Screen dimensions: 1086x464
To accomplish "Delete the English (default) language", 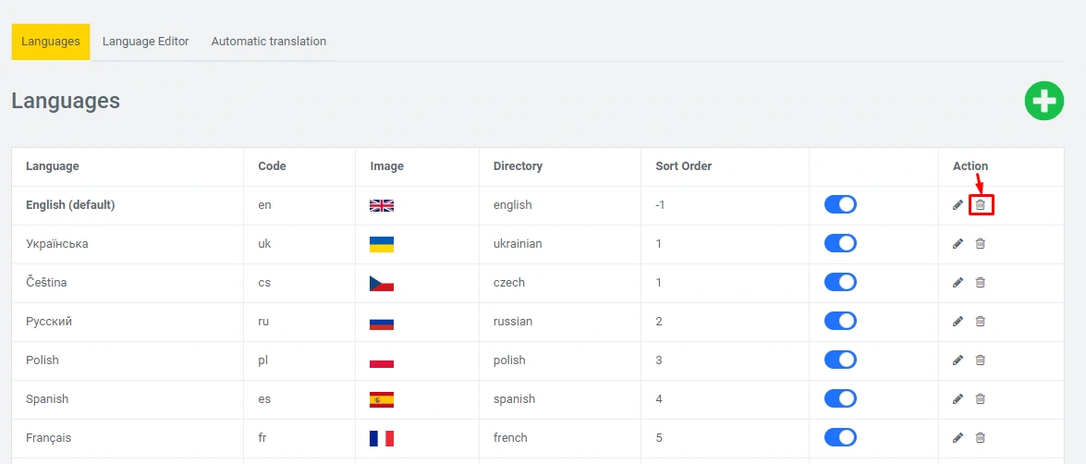I will coord(981,205).
